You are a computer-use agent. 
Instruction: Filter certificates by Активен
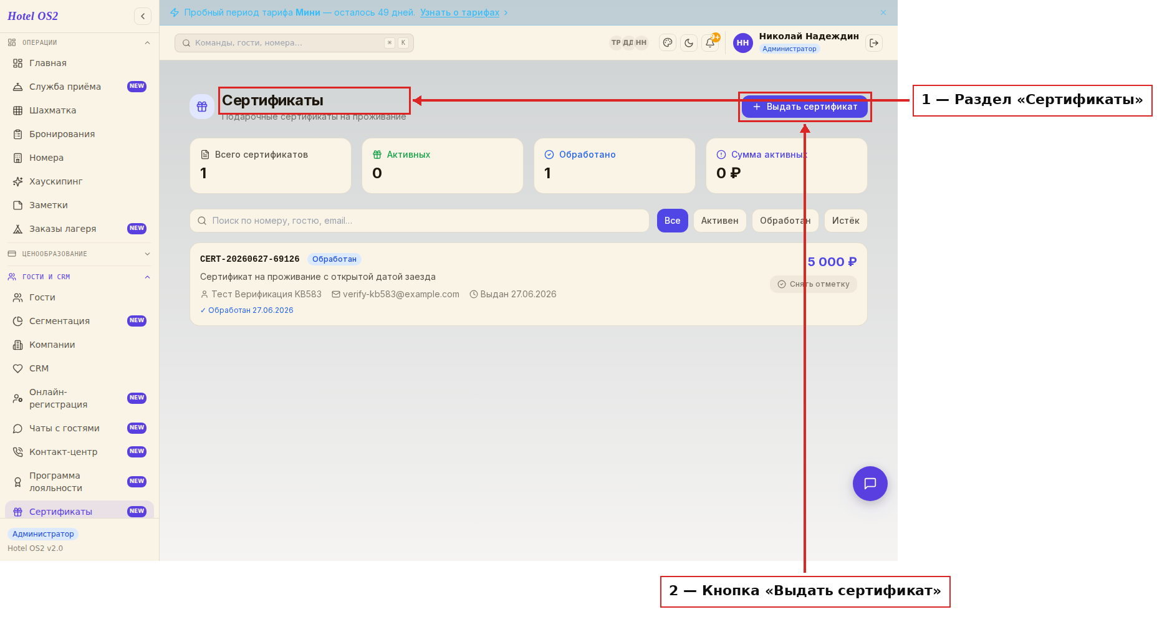pos(719,221)
